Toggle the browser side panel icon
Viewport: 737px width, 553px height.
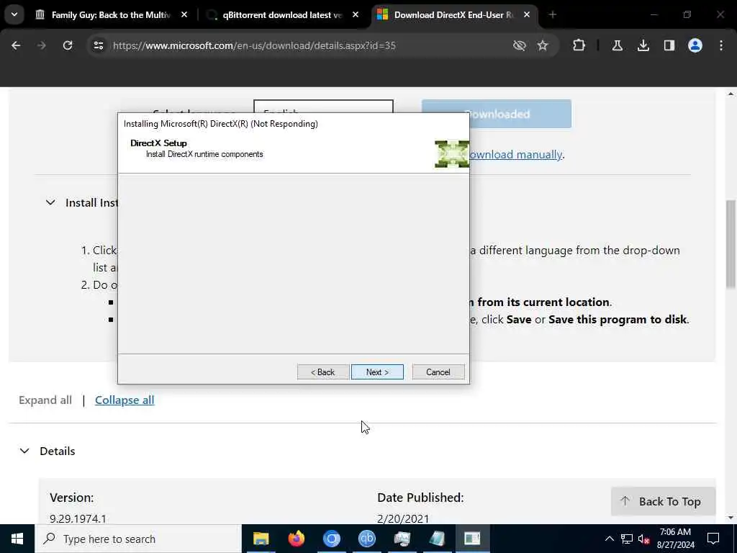pos(669,45)
